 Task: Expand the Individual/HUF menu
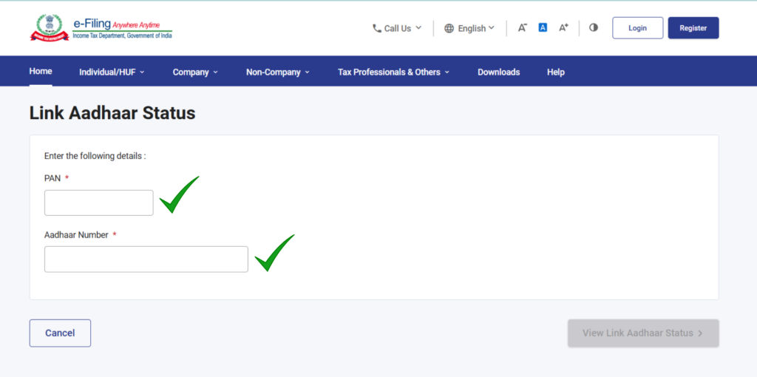point(112,72)
